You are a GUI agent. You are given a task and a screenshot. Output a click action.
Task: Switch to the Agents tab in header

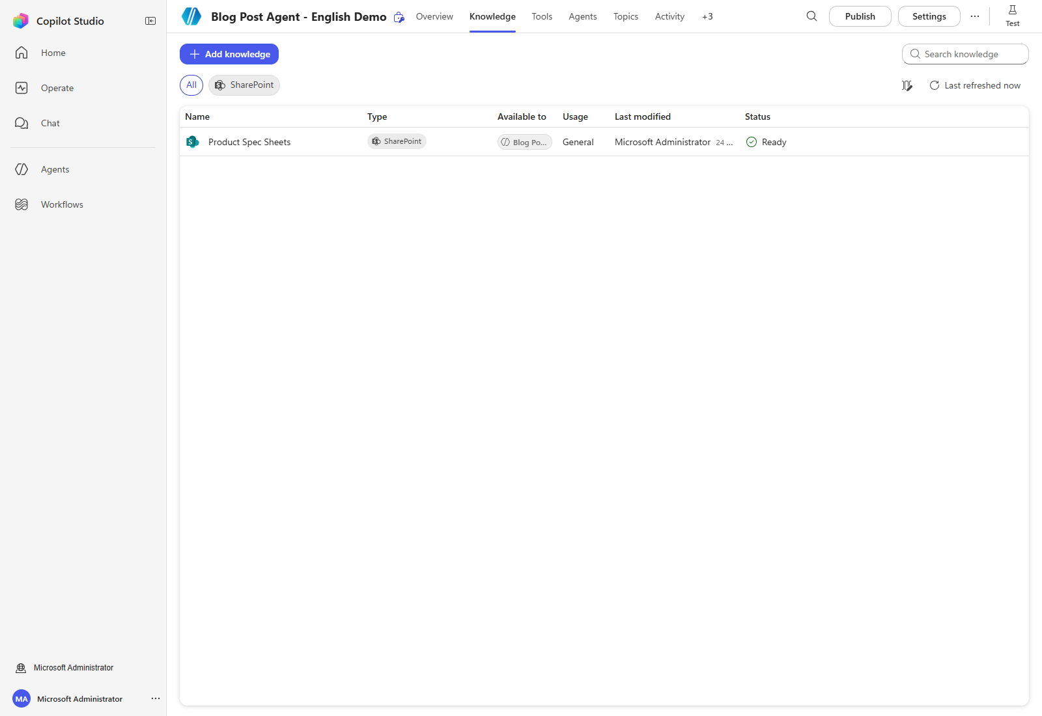click(583, 16)
